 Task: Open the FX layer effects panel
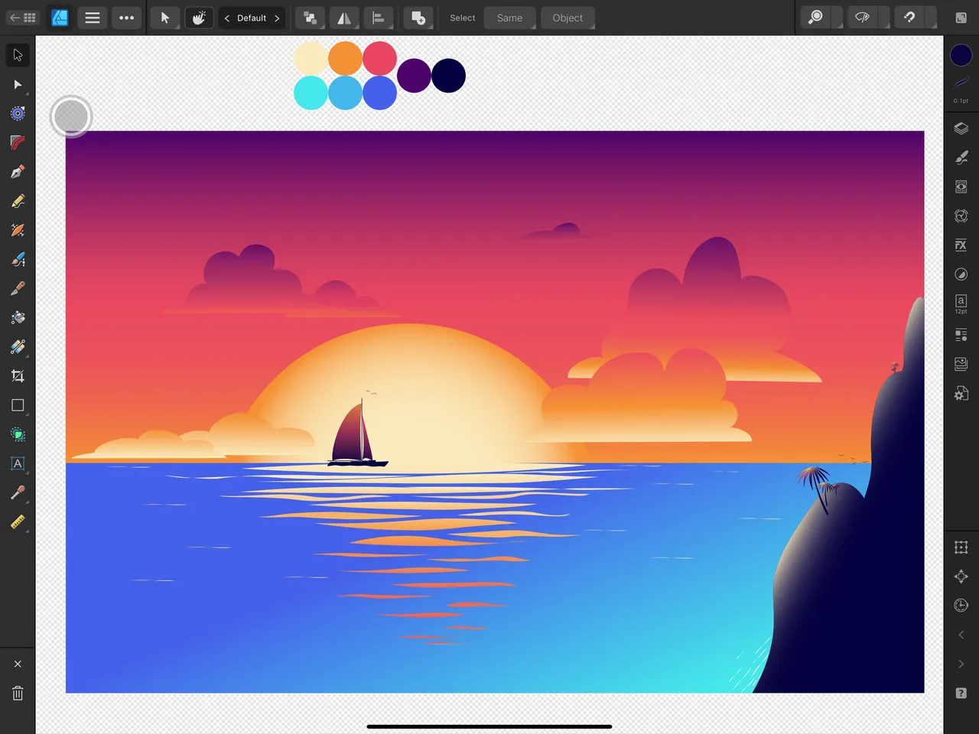tap(961, 245)
